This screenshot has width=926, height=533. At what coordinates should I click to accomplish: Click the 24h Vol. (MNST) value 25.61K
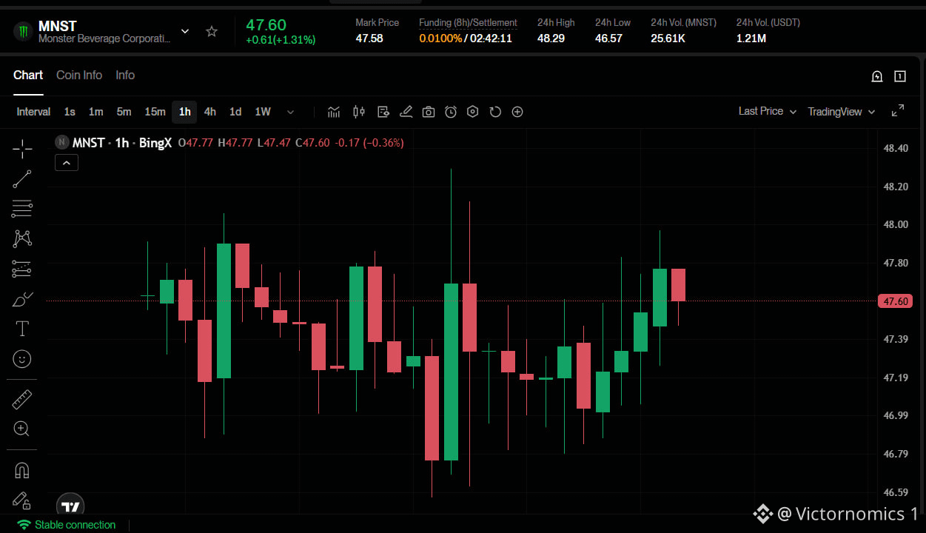click(668, 38)
